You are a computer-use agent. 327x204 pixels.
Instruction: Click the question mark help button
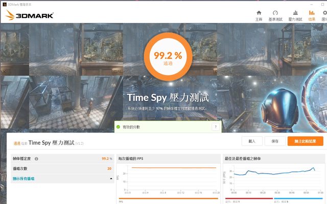[215, 126]
